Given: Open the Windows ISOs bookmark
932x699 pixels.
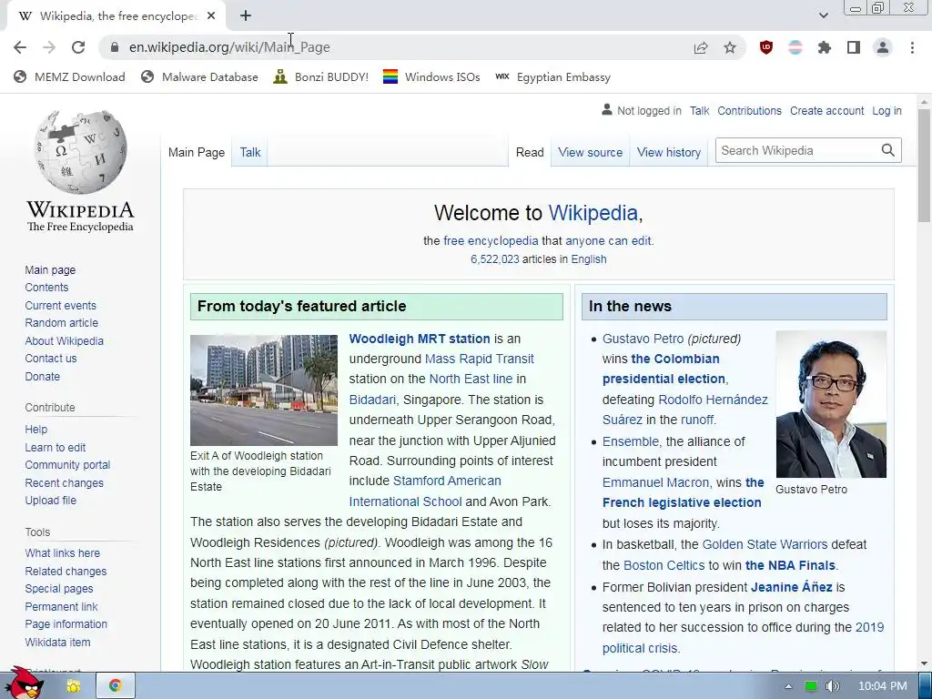Looking at the screenshot, I should tap(431, 77).
